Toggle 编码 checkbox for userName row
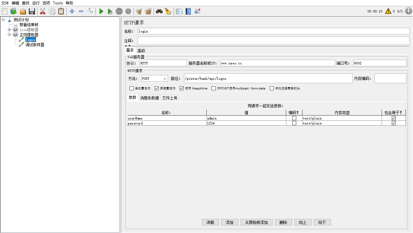 click(294, 118)
